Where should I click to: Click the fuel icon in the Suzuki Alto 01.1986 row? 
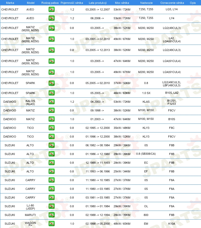tap(51, 154)
